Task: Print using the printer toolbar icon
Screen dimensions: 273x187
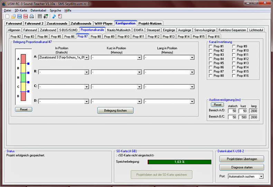Action: point(31,16)
